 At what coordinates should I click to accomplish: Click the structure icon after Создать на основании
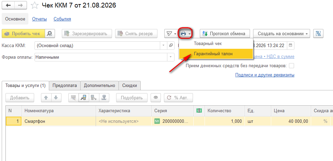pos(318,33)
